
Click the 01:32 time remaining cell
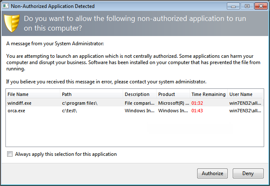point(197,103)
